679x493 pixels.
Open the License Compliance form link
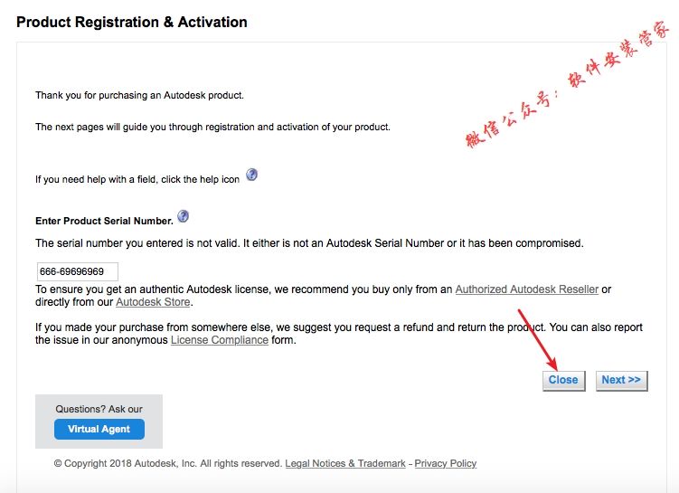pyautogui.click(x=219, y=340)
